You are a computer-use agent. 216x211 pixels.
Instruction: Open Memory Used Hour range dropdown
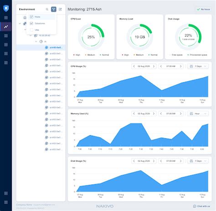tap(198, 113)
